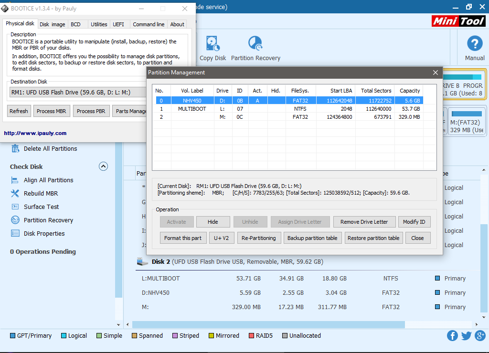Click Backup partition table button

[x=312, y=238]
